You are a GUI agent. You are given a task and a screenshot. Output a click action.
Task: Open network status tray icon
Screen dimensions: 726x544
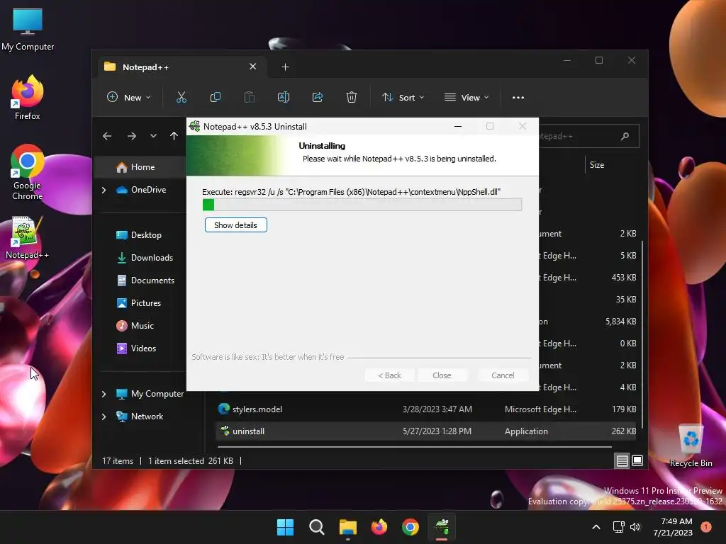pyautogui.click(x=618, y=527)
